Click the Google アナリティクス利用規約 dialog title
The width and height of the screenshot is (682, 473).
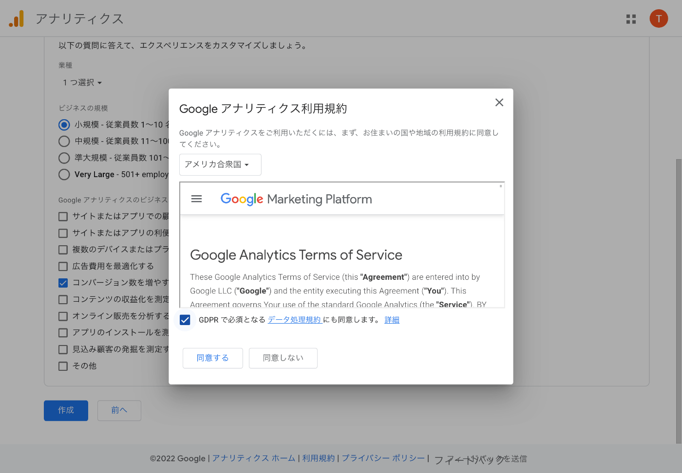tap(263, 109)
